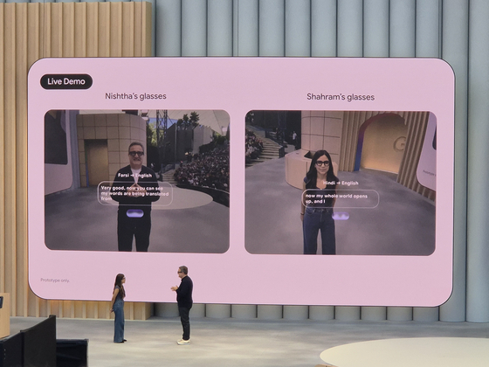Screen dimensions: 489x367
Task: Tap the purple pill indicator in Nishtha's view
Action: [135, 213]
